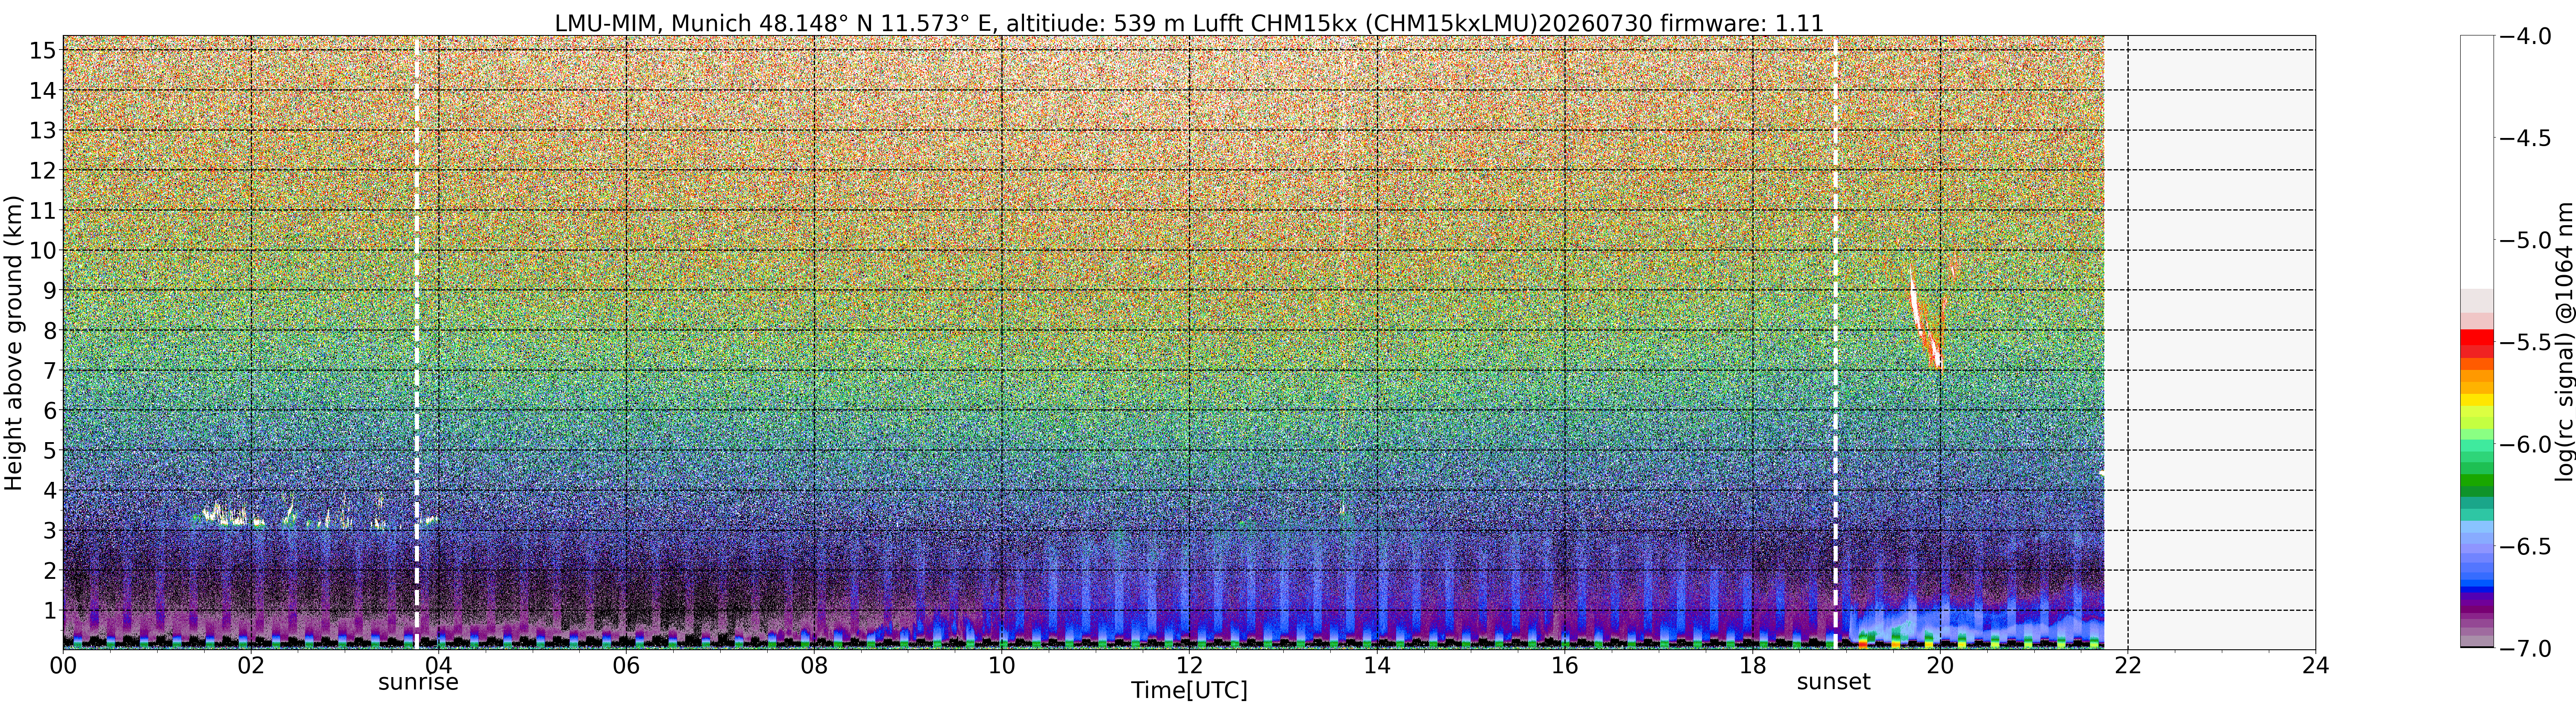Select the 22 tick on the time axis
This screenshot has width=2576, height=704.
point(2127,665)
